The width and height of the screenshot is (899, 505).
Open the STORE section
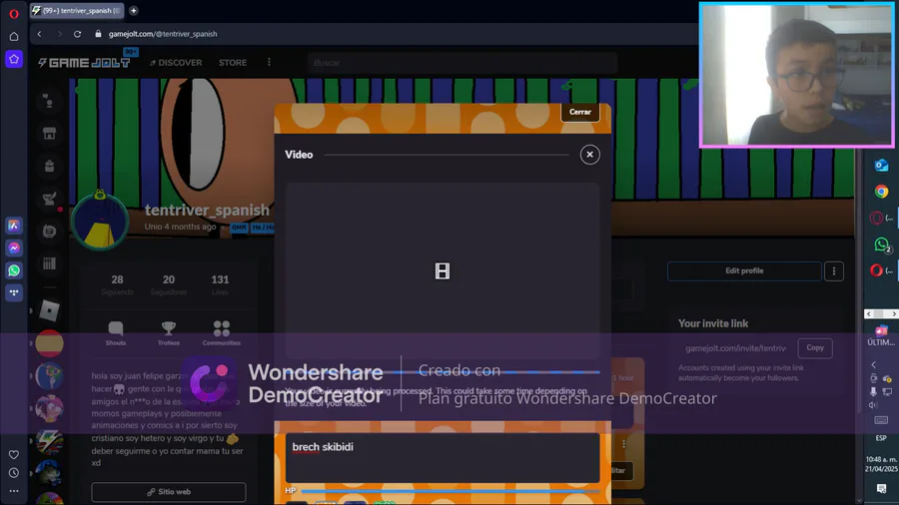click(232, 63)
